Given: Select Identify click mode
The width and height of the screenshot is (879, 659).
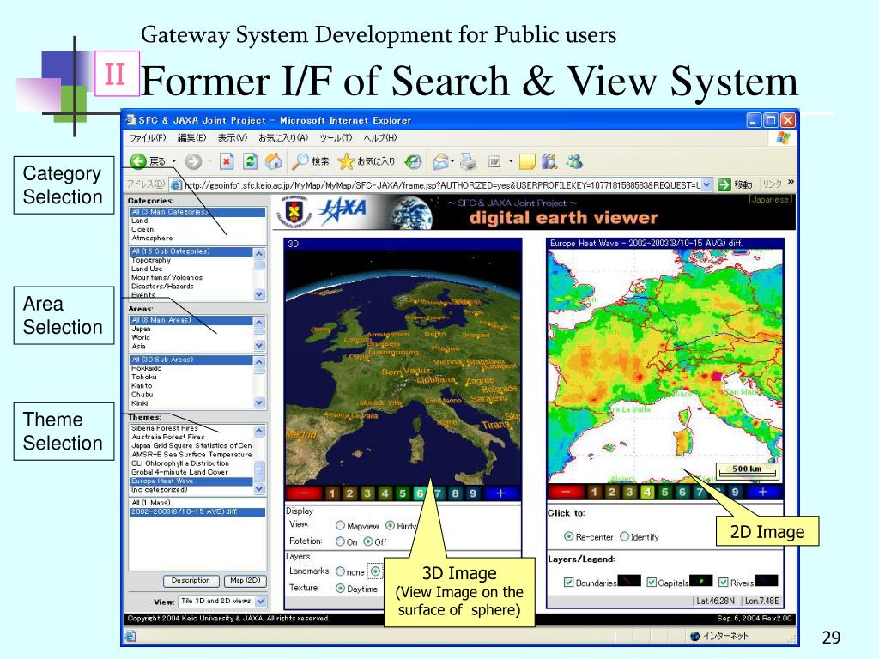Looking at the screenshot, I should tap(625, 536).
